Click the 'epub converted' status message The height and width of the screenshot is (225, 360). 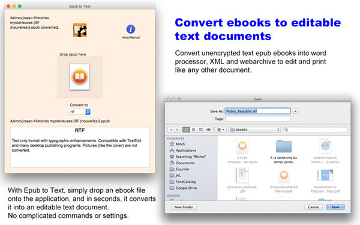click(x=34, y=23)
